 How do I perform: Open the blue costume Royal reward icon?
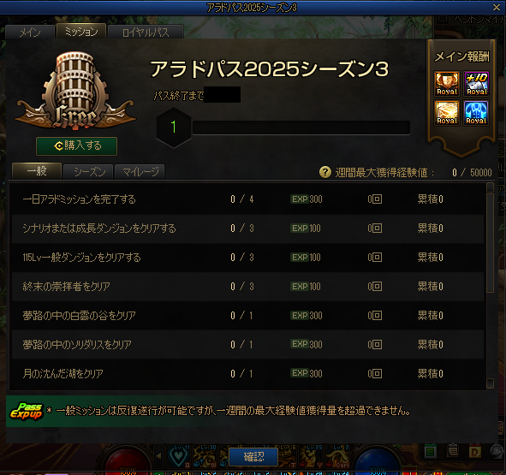click(x=476, y=113)
